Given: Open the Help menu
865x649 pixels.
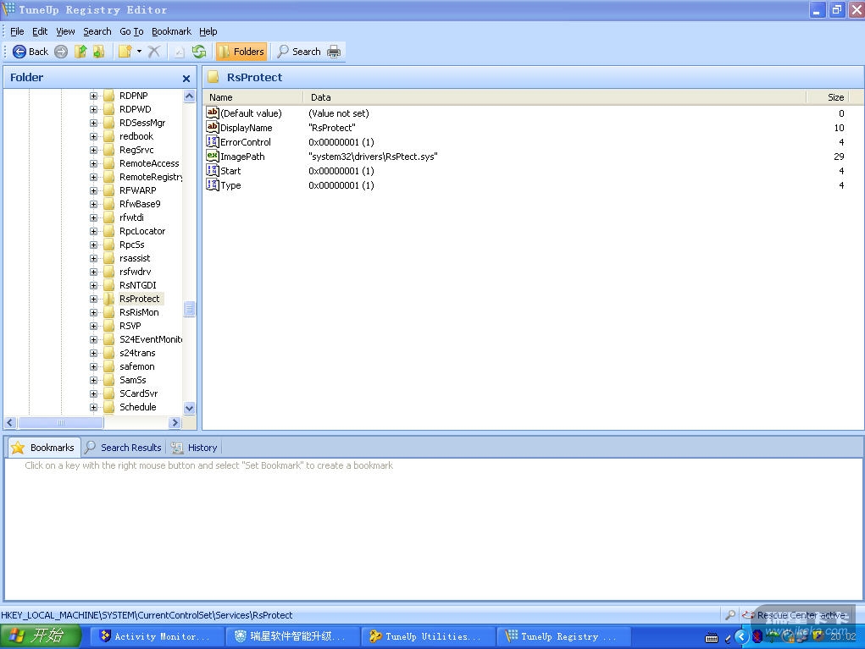Looking at the screenshot, I should point(208,31).
